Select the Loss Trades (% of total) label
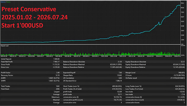Image resolution: width=187 pixels, height=106 pixels. 134,89
